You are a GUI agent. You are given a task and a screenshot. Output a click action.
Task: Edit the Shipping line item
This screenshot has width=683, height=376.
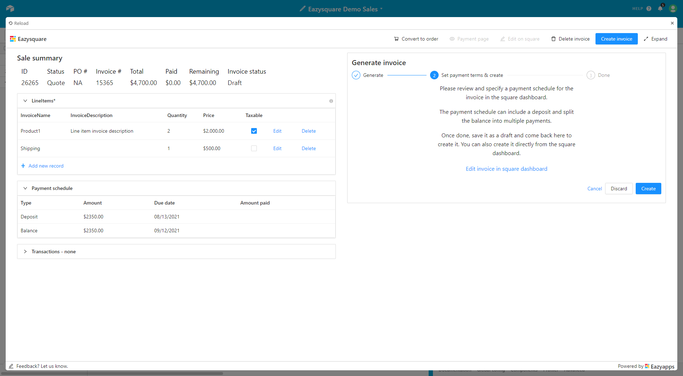click(x=277, y=148)
